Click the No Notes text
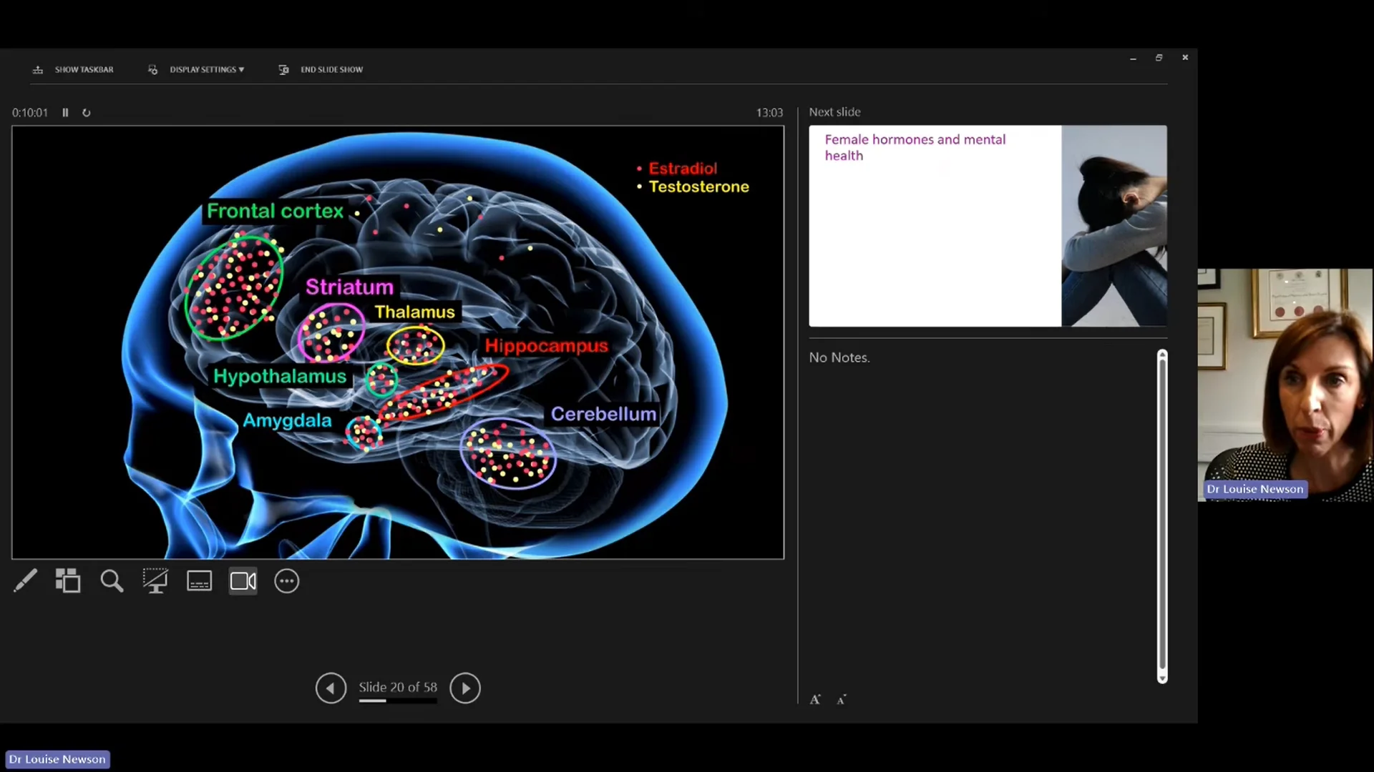The image size is (1374, 772). coord(839,357)
